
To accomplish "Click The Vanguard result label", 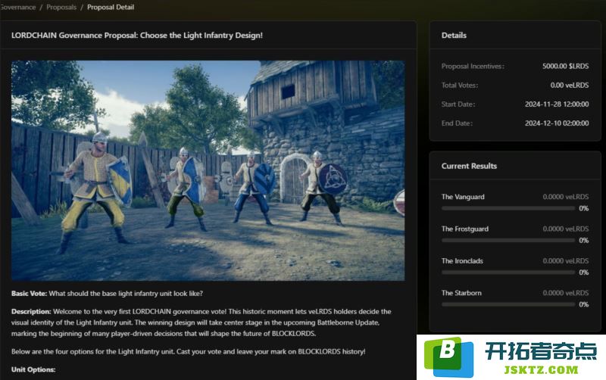I will [x=463, y=197].
